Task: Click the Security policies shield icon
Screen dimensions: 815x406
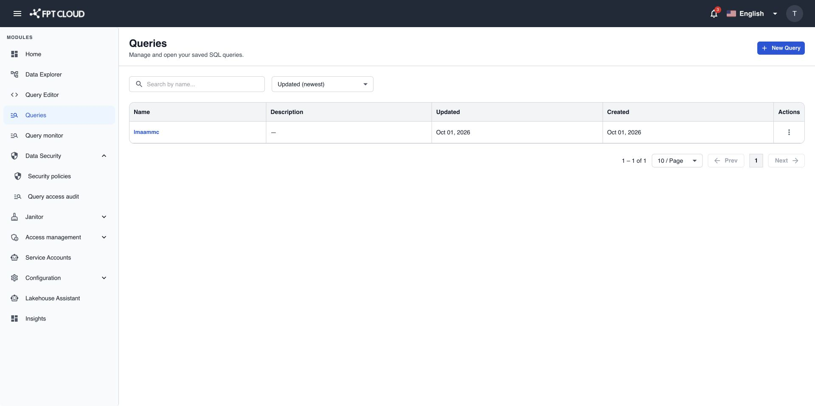Action: pos(18,176)
